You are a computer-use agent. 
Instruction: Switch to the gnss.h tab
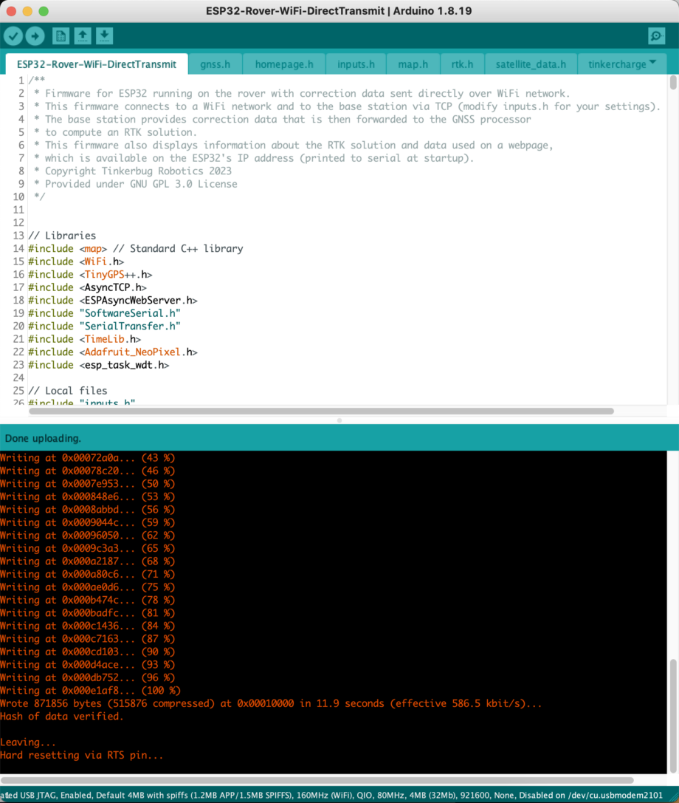[x=215, y=64]
